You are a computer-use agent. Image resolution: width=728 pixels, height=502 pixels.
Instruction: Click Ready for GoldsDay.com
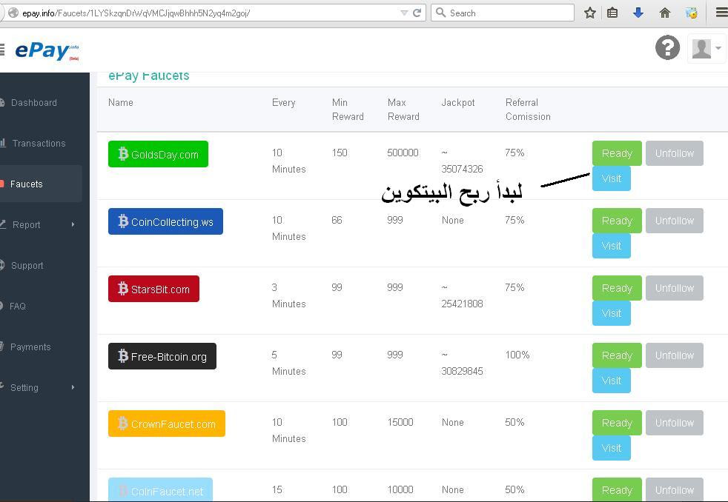pyautogui.click(x=617, y=153)
